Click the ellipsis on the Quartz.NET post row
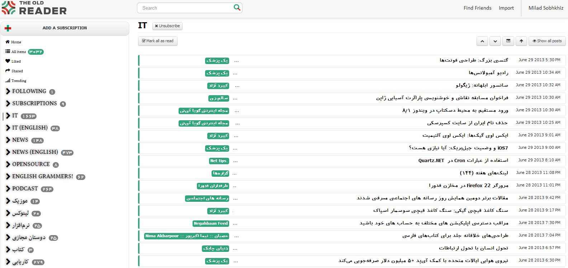Screen dimensions: 568x268 pyautogui.click(x=236, y=161)
